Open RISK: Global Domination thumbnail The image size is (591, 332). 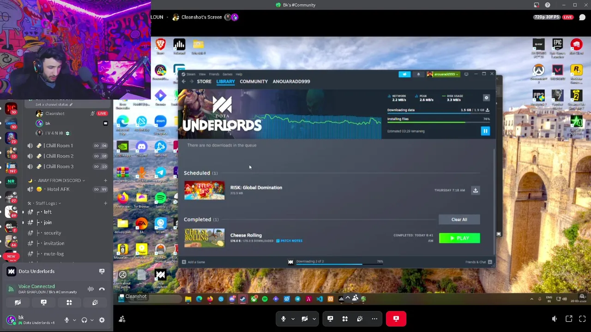point(204,190)
